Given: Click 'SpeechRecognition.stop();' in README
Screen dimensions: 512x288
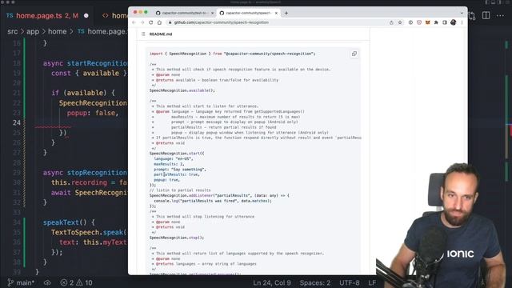Looking at the screenshot, I should (x=177, y=238).
